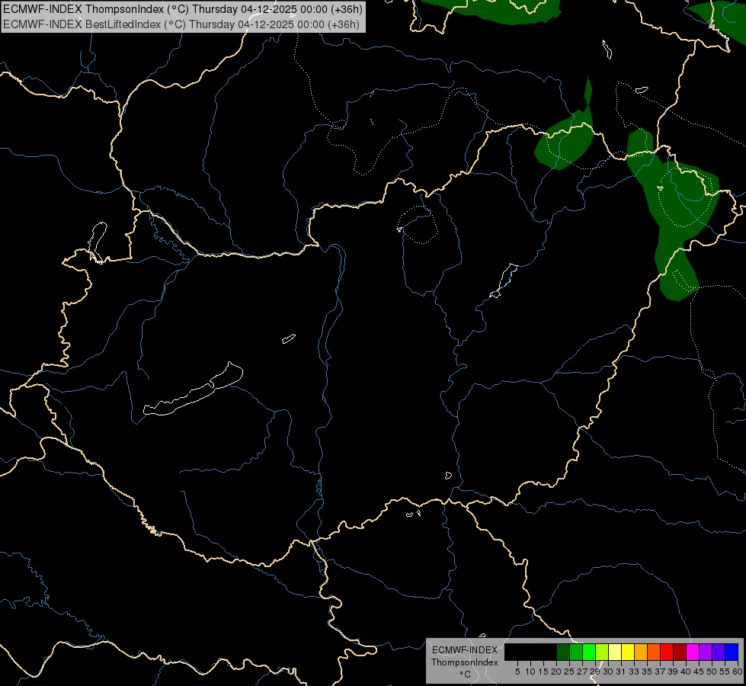Image resolution: width=746 pixels, height=686 pixels.
Task: Click the legend tick label 50
Action: 712,672
